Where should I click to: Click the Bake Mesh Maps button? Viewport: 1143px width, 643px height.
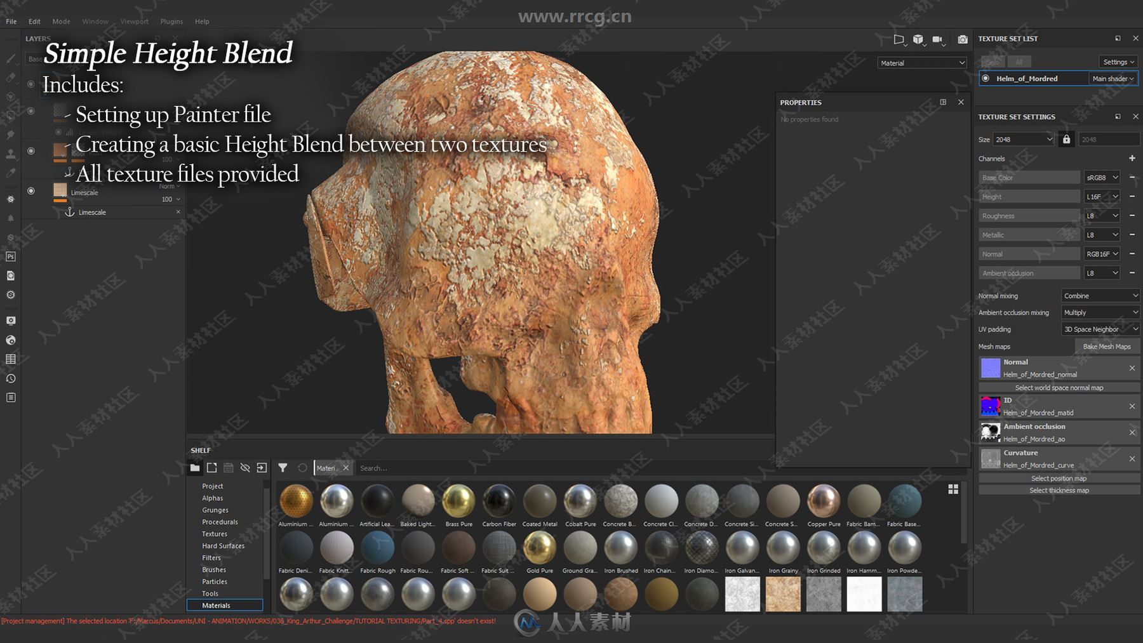1107,347
